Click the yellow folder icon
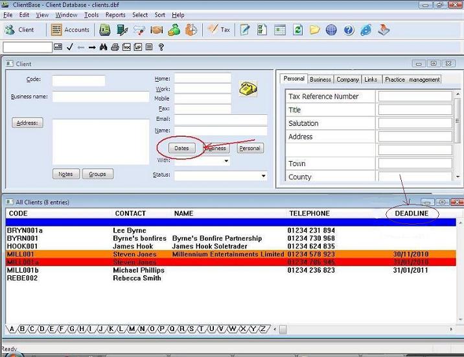 [314, 30]
